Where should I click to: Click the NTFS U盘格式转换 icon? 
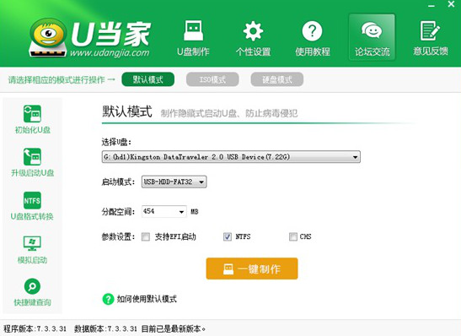pyautogui.click(x=32, y=201)
